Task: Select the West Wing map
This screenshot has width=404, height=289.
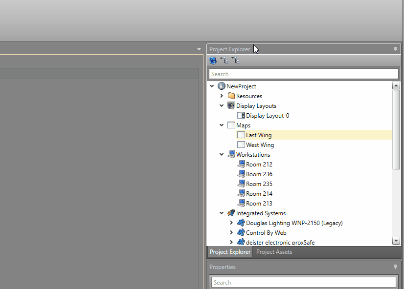Action: 260,145
